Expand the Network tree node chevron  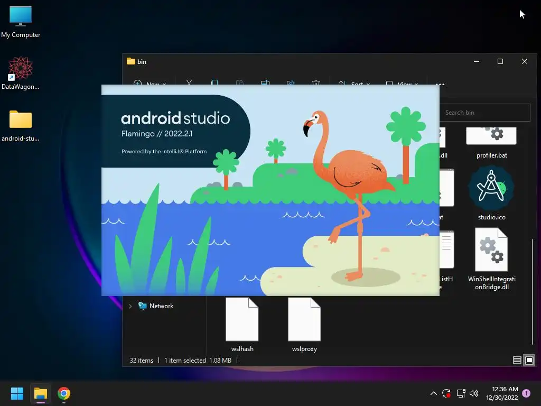tap(130, 306)
